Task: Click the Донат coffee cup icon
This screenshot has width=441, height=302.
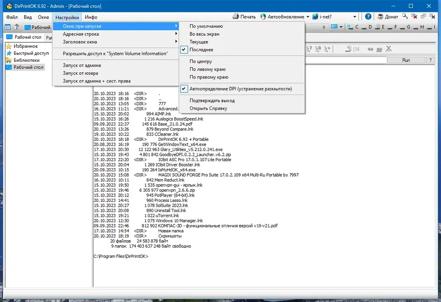Action: [380, 17]
